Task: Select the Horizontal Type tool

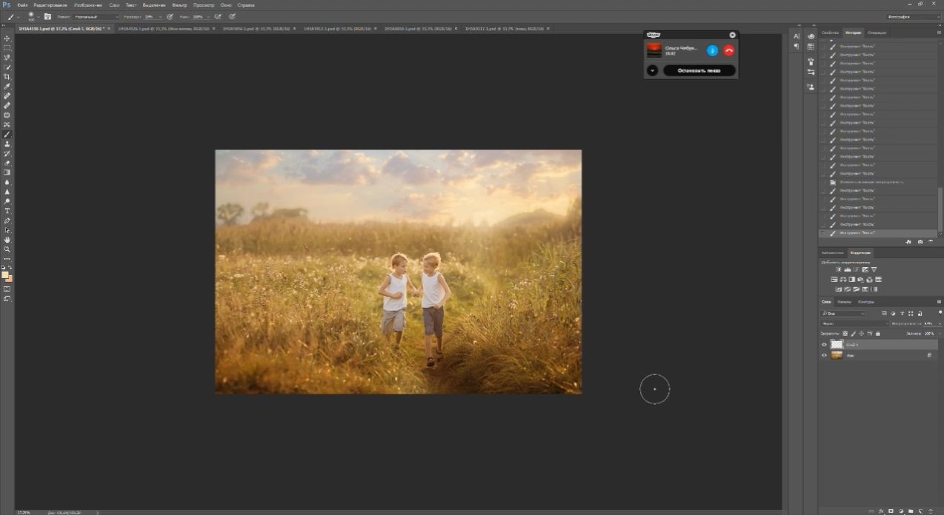Action: pyautogui.click(x=7, y=211)
